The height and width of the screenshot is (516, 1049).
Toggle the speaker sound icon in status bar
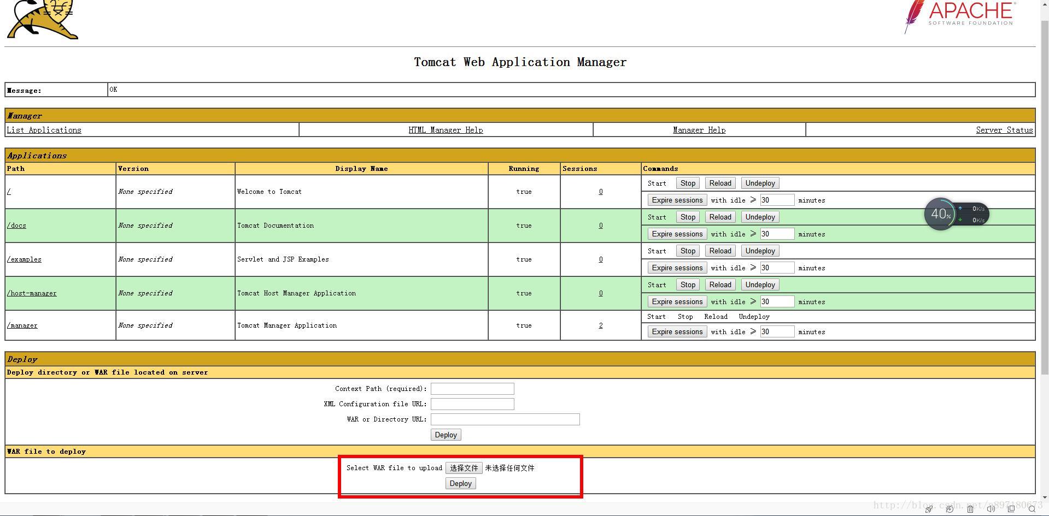(991, 509)
